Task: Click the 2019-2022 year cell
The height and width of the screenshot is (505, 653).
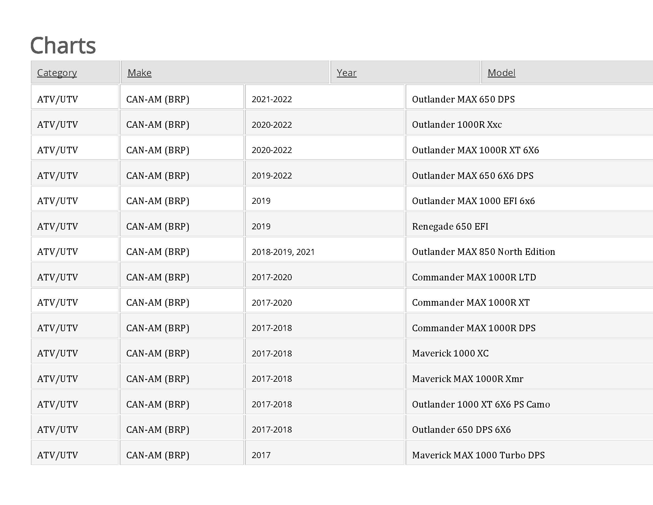Action: 325,173
